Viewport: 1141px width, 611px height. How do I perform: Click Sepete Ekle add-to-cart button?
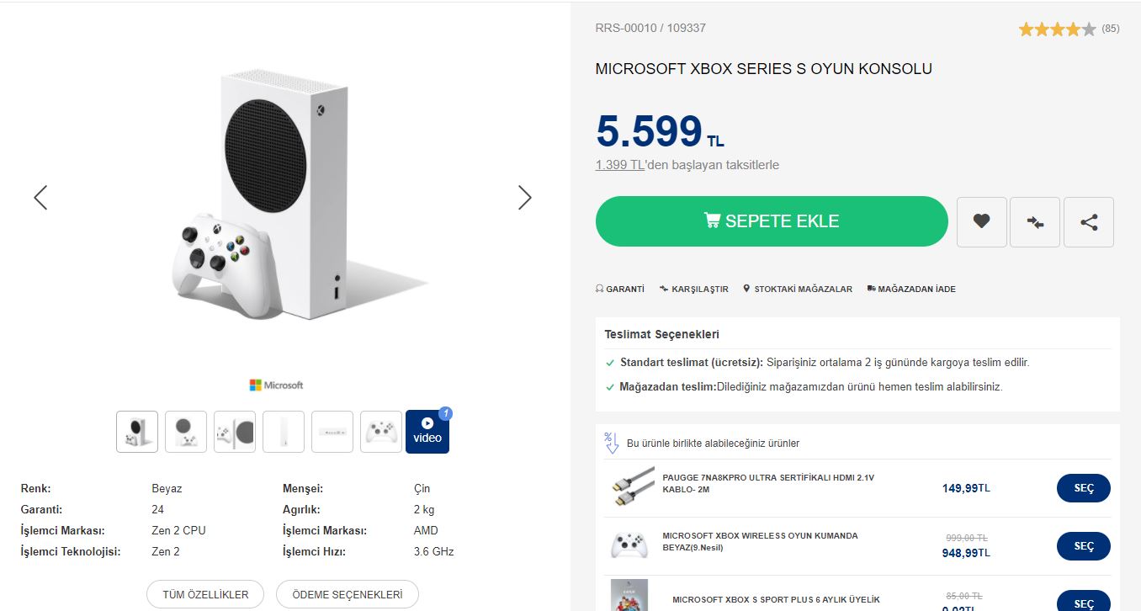tap(772, 221)
